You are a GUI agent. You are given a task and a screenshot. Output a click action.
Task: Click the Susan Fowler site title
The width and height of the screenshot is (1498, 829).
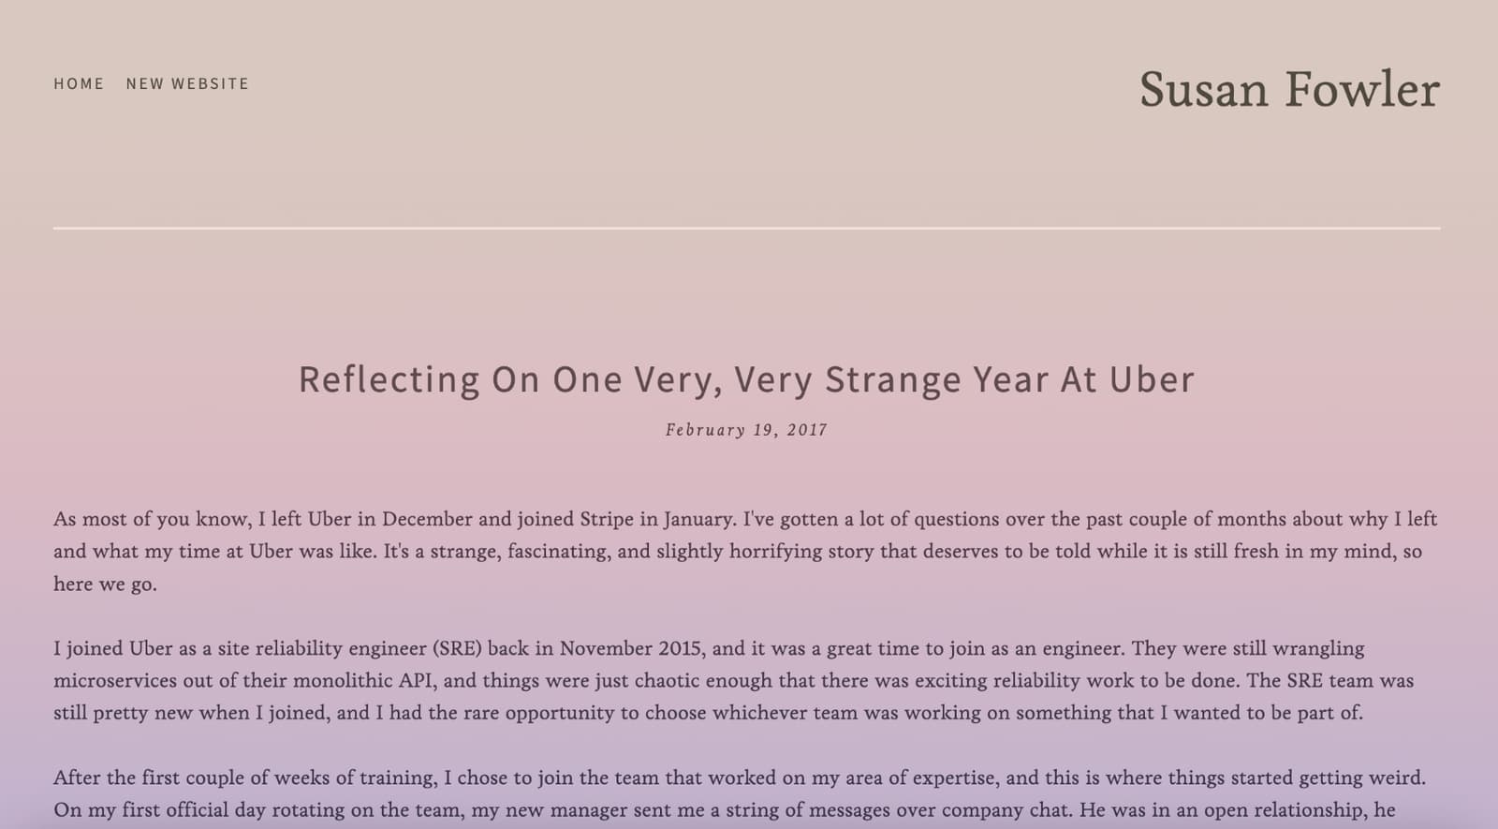click(x=1289, y=90)
